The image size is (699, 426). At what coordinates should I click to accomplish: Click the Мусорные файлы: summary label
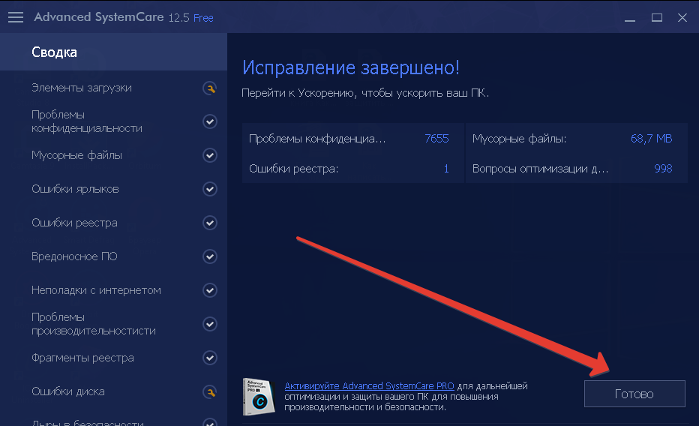(x=519, y=139)
